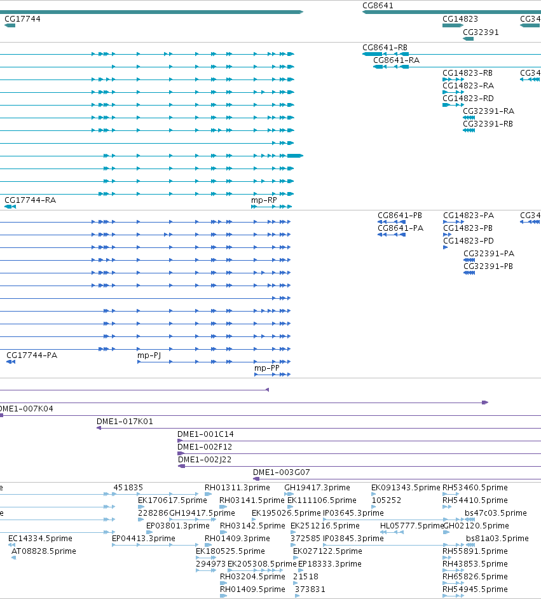Image resolution: width=541 pixels, height=599 pixels.
Task: Click the IP03645.3prime EST label
Action: [353, 513]
